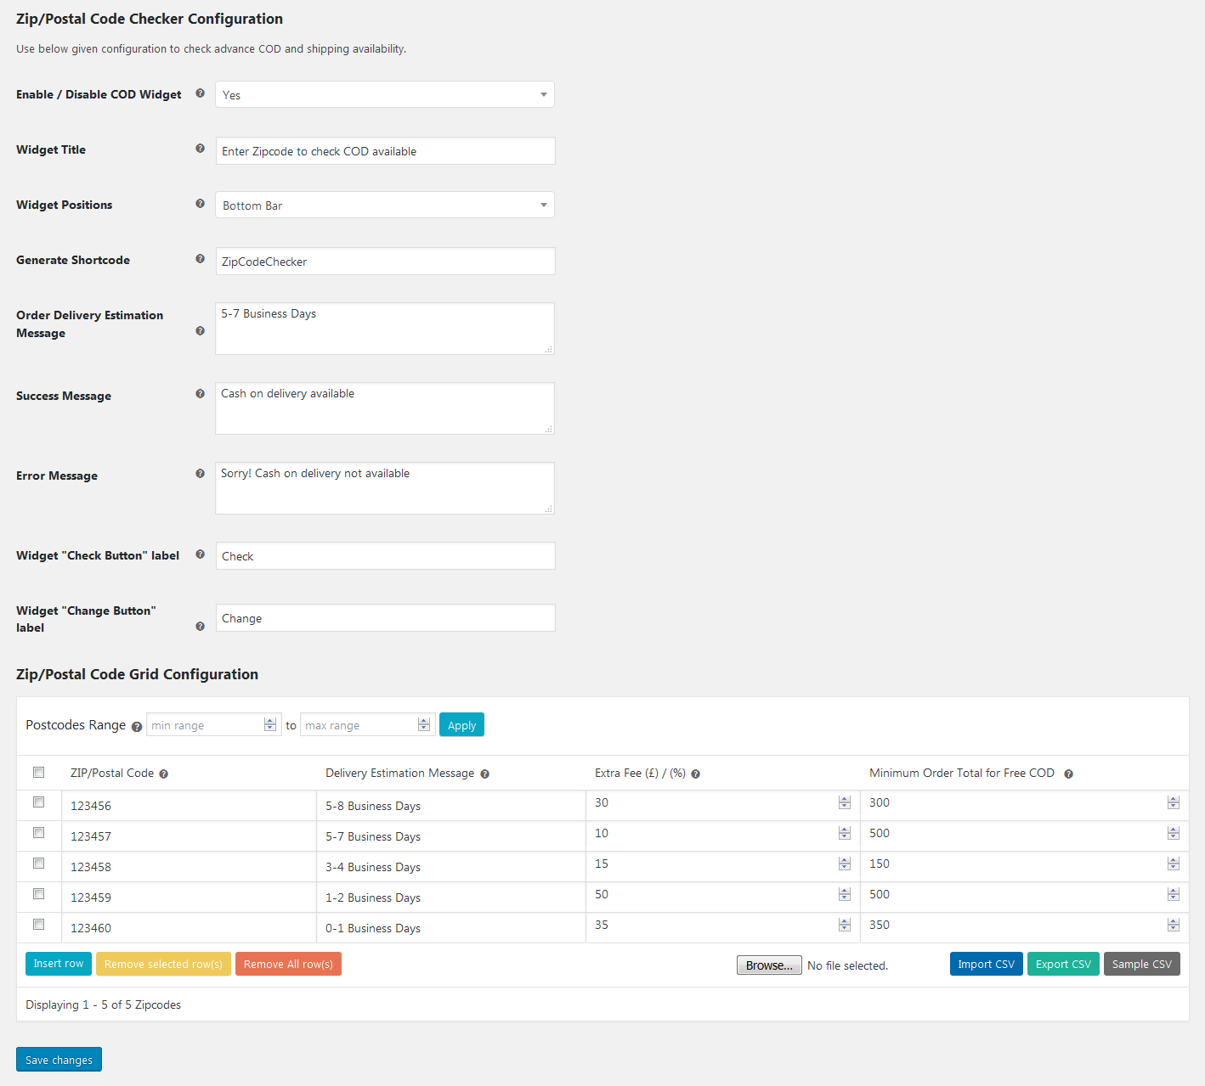
Task: Adjust Extra Fee stepper for row 123458
Action: point(844,864)
